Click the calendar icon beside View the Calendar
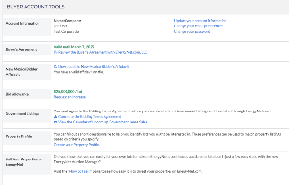Screen dimensions: 289x185 tap(55, 122)
